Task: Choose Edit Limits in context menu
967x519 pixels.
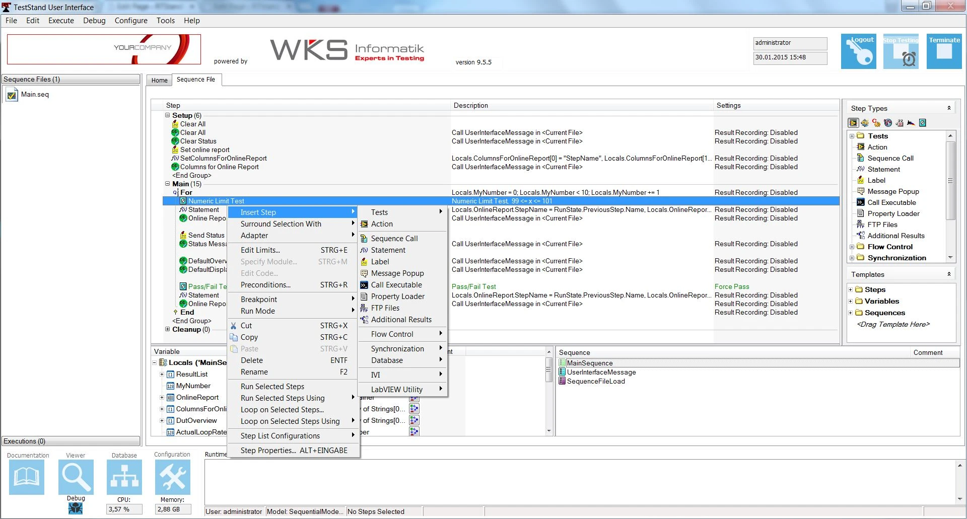Action: pyautogui.click(x=293, y=250)
